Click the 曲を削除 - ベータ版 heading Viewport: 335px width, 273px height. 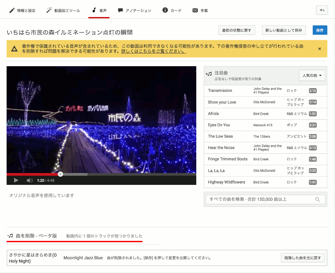(36, 236)
